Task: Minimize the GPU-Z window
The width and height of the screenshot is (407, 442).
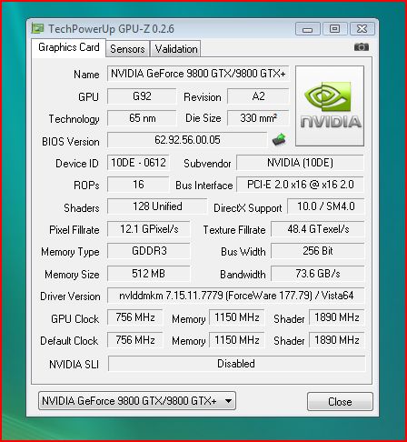Action: (308, 29)
